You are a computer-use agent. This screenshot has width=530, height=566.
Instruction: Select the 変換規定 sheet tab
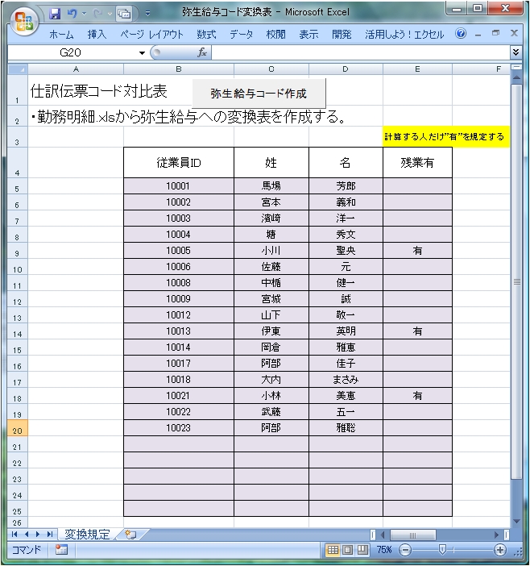[87, 535]
